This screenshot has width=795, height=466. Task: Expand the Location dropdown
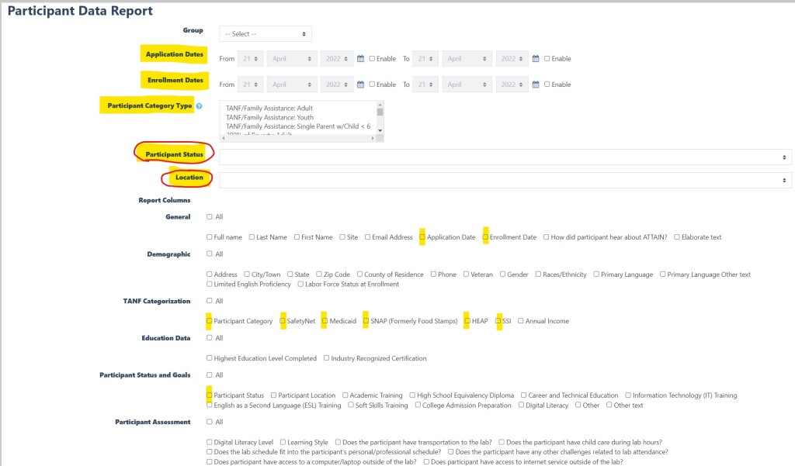coord(505,180)
